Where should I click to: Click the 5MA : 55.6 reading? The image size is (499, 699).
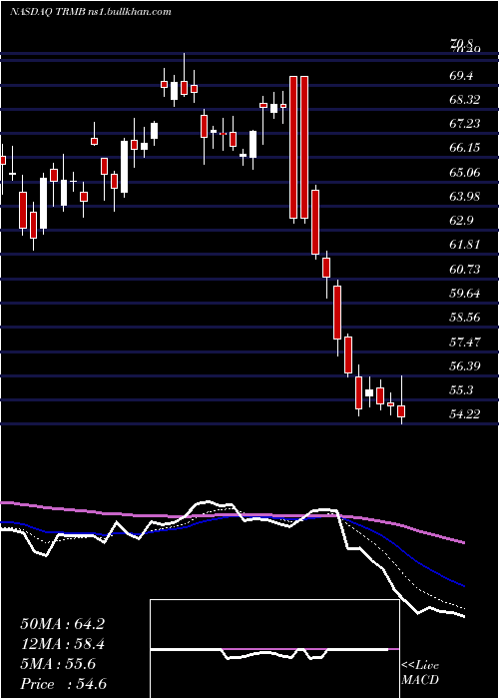58,664
